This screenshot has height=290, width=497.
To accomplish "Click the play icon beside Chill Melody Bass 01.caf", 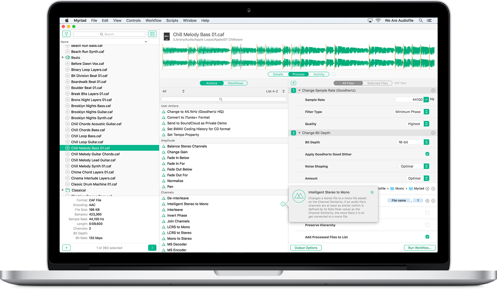I will click(68, 148).
